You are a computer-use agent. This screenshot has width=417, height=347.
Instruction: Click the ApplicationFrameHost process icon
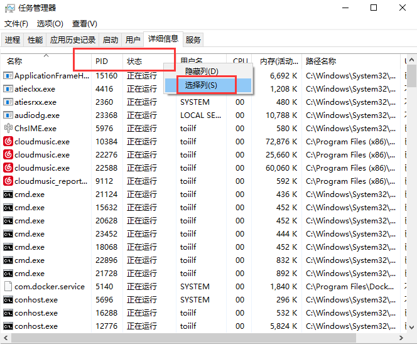8,76
